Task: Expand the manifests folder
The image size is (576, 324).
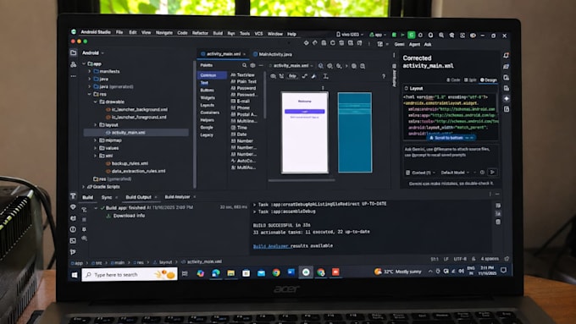Action: [x=89, y=71]
